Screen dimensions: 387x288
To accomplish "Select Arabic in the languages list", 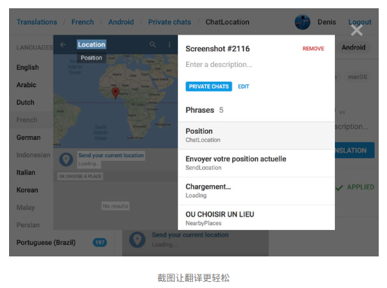I will point(26,85).
